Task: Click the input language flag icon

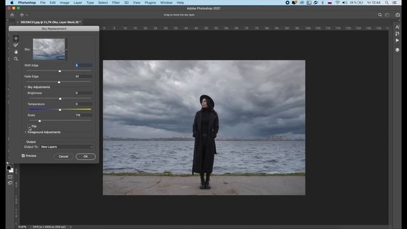Action: 329,3
